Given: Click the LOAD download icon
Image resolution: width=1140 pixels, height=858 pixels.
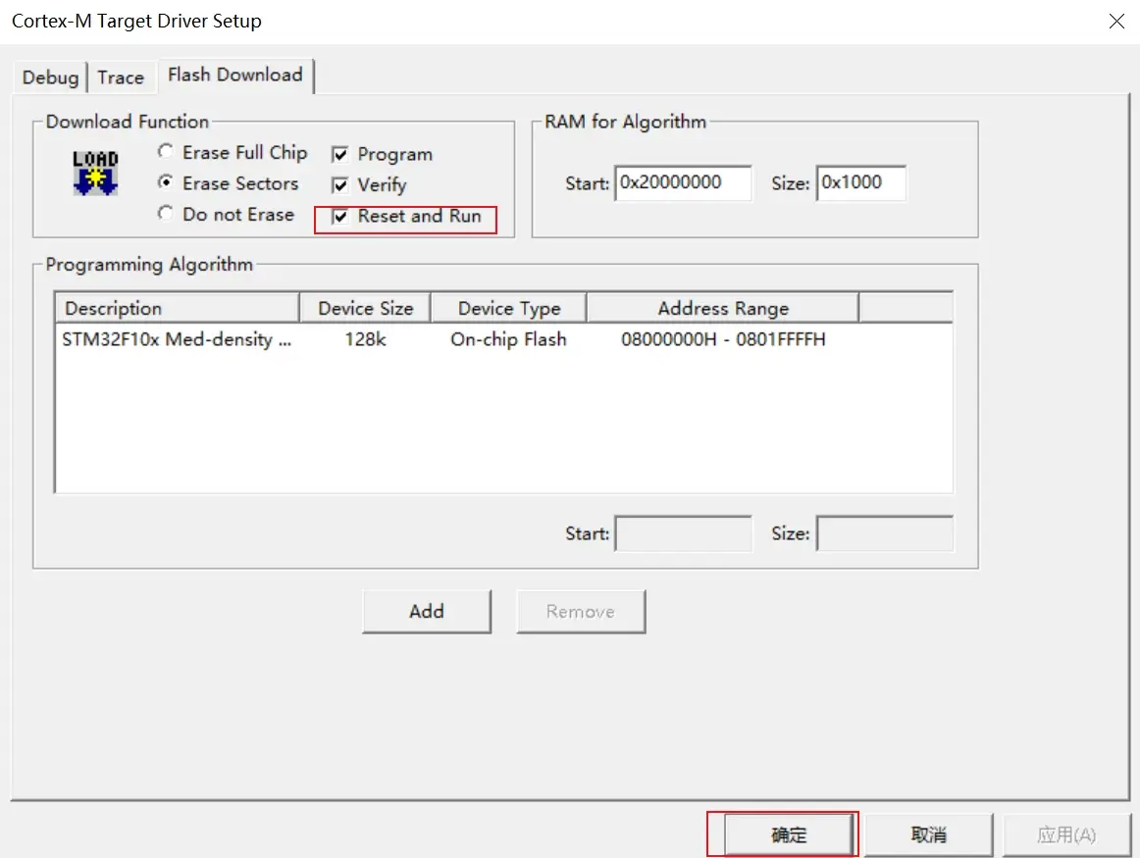Looking at the screenshot, I should pos(95,173).
